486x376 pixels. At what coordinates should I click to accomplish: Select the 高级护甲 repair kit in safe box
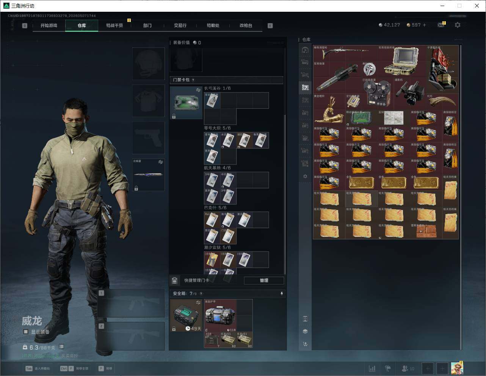[220, 315]
